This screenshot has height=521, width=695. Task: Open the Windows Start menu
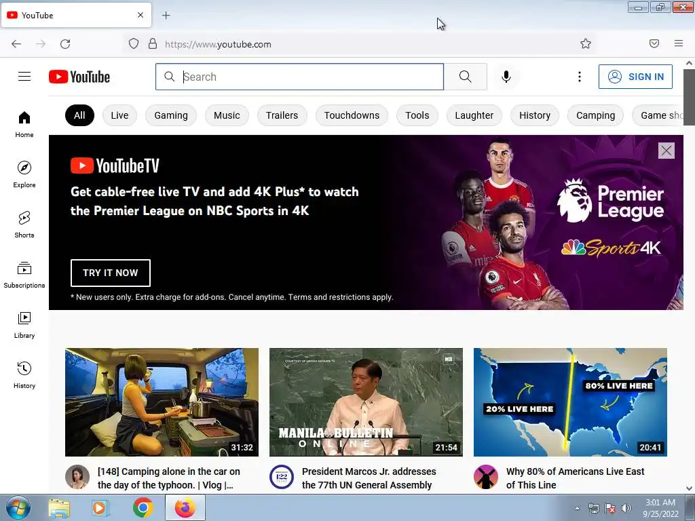coord(18,507)
